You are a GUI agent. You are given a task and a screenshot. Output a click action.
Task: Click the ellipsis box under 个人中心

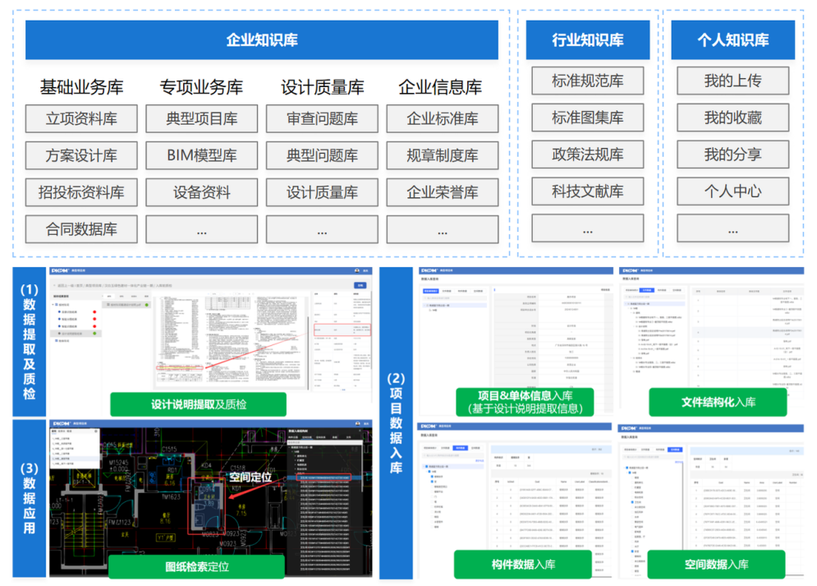pos(732,228)
